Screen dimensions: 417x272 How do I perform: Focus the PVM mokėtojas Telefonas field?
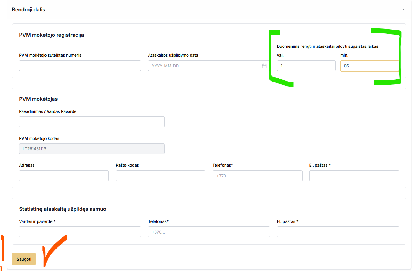coord(257,176)
